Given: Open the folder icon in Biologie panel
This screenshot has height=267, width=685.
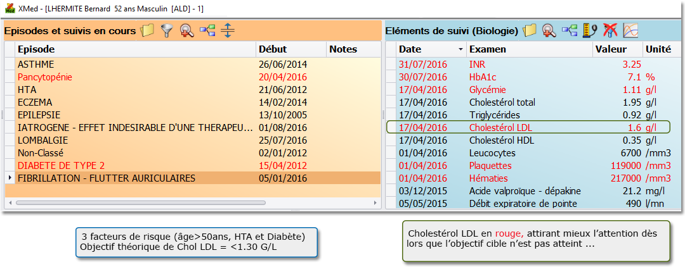Looking at the screenshot, I should 530,30.
